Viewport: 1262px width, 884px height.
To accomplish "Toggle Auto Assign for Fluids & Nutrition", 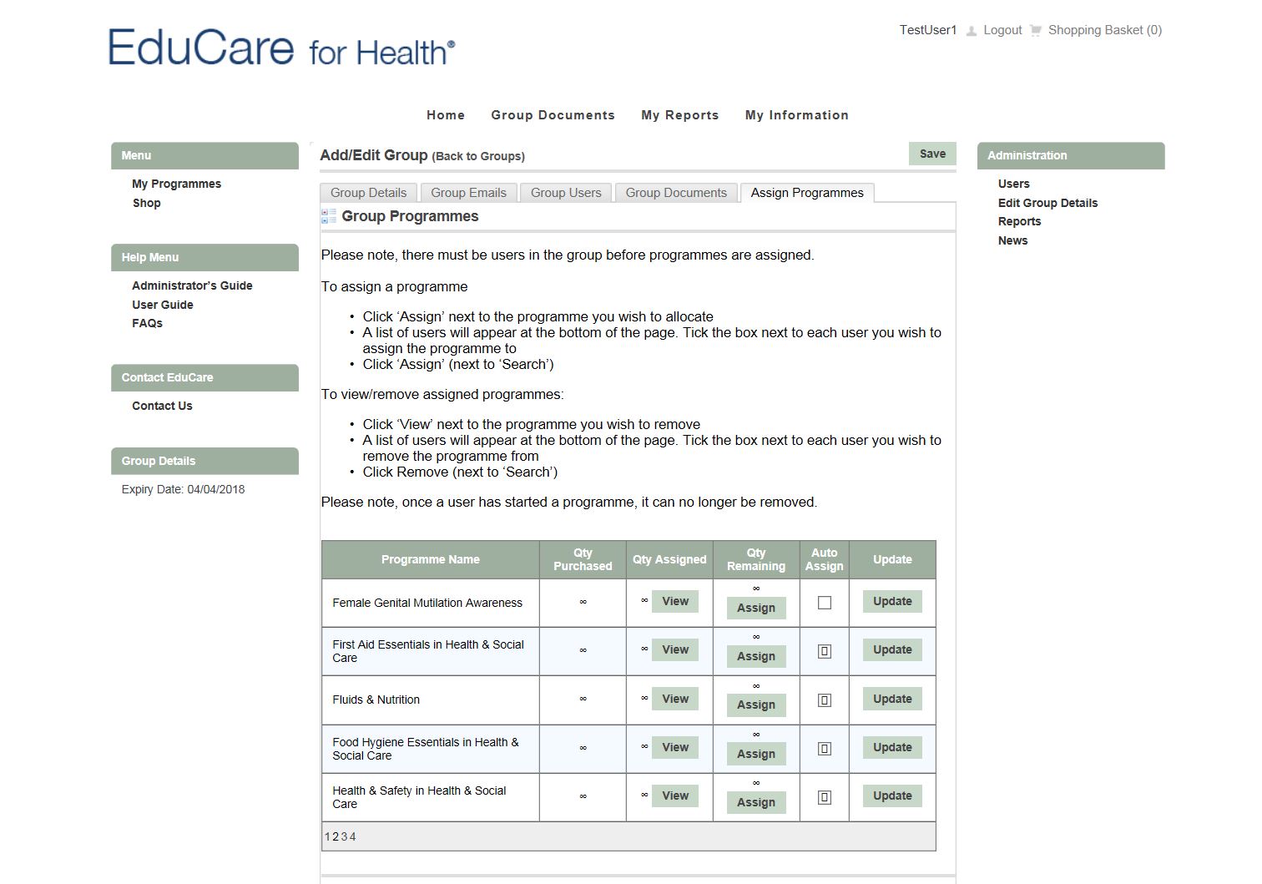I will (x=825, y=700).
